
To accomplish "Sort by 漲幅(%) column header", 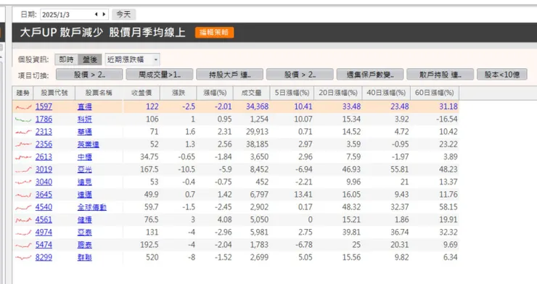I will (215, 93).
